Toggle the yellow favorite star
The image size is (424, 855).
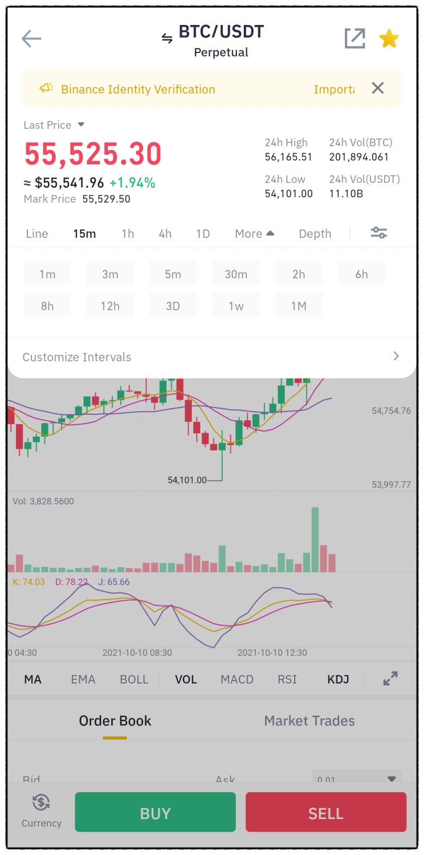click(389, 39)
